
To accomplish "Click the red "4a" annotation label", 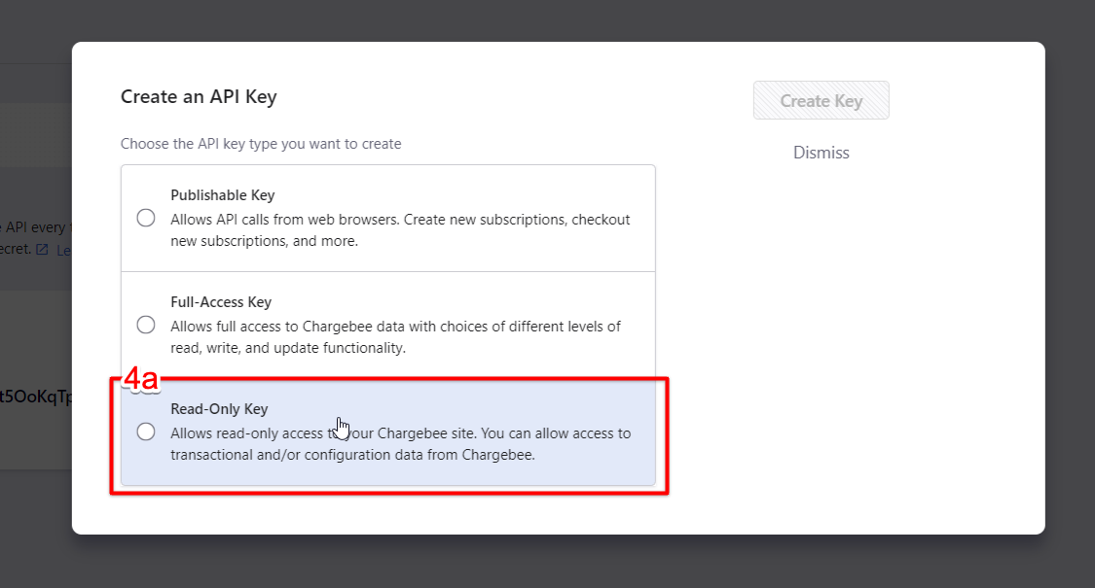I will pos(141,379).
